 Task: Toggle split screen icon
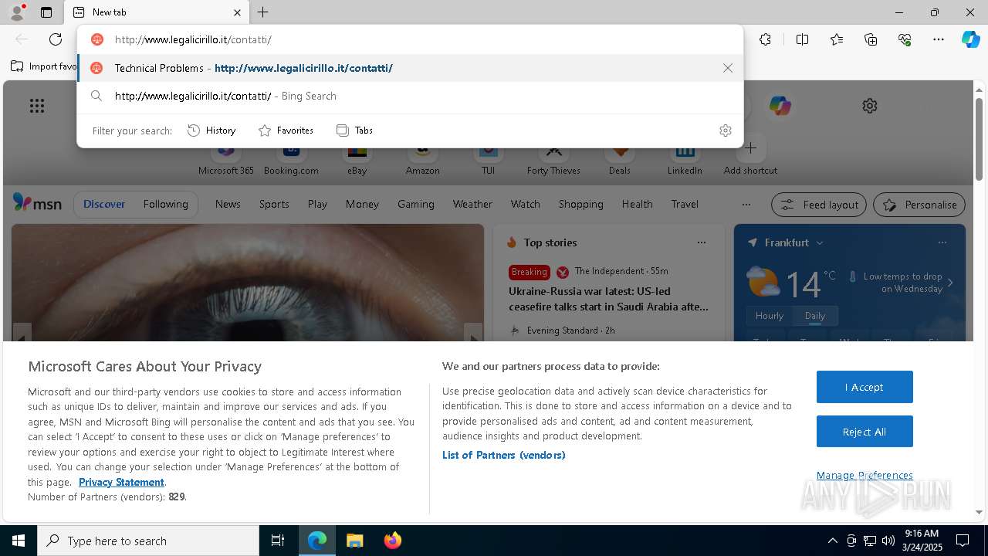(x=802, y=39)
